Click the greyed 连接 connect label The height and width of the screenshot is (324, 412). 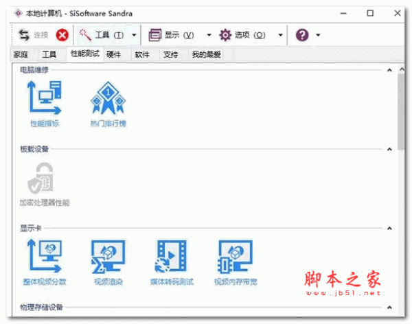(x=41, y=35)
